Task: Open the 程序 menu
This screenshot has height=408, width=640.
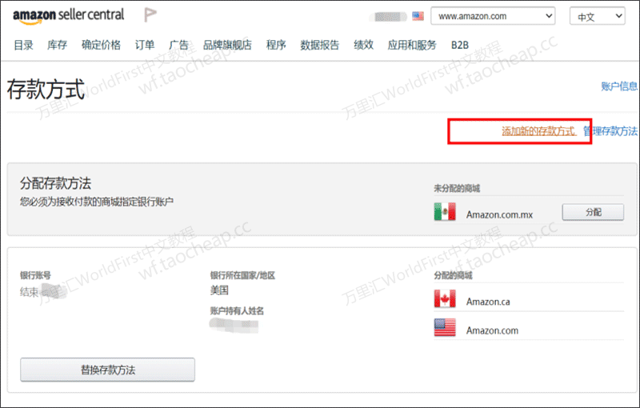Action: click(x=276, y=45)
